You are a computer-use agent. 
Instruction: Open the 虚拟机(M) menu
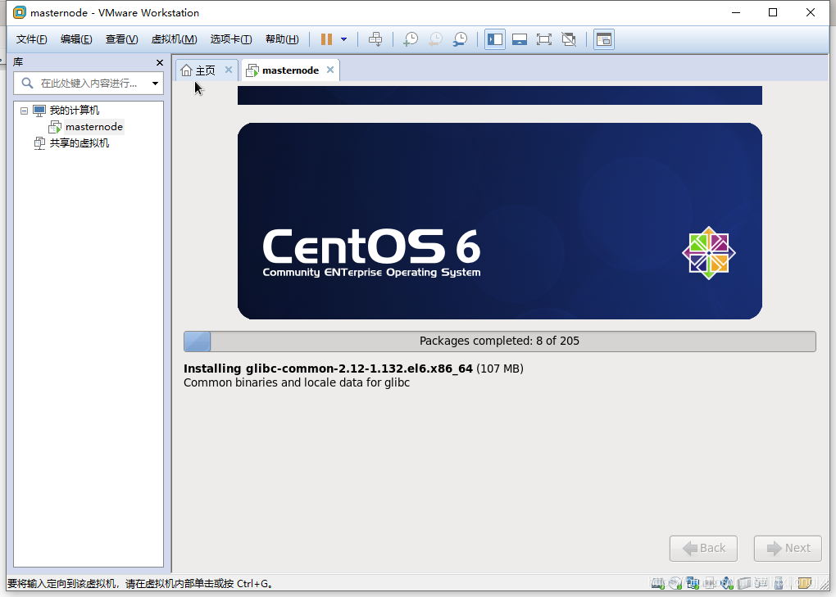(x=174, y=39)
